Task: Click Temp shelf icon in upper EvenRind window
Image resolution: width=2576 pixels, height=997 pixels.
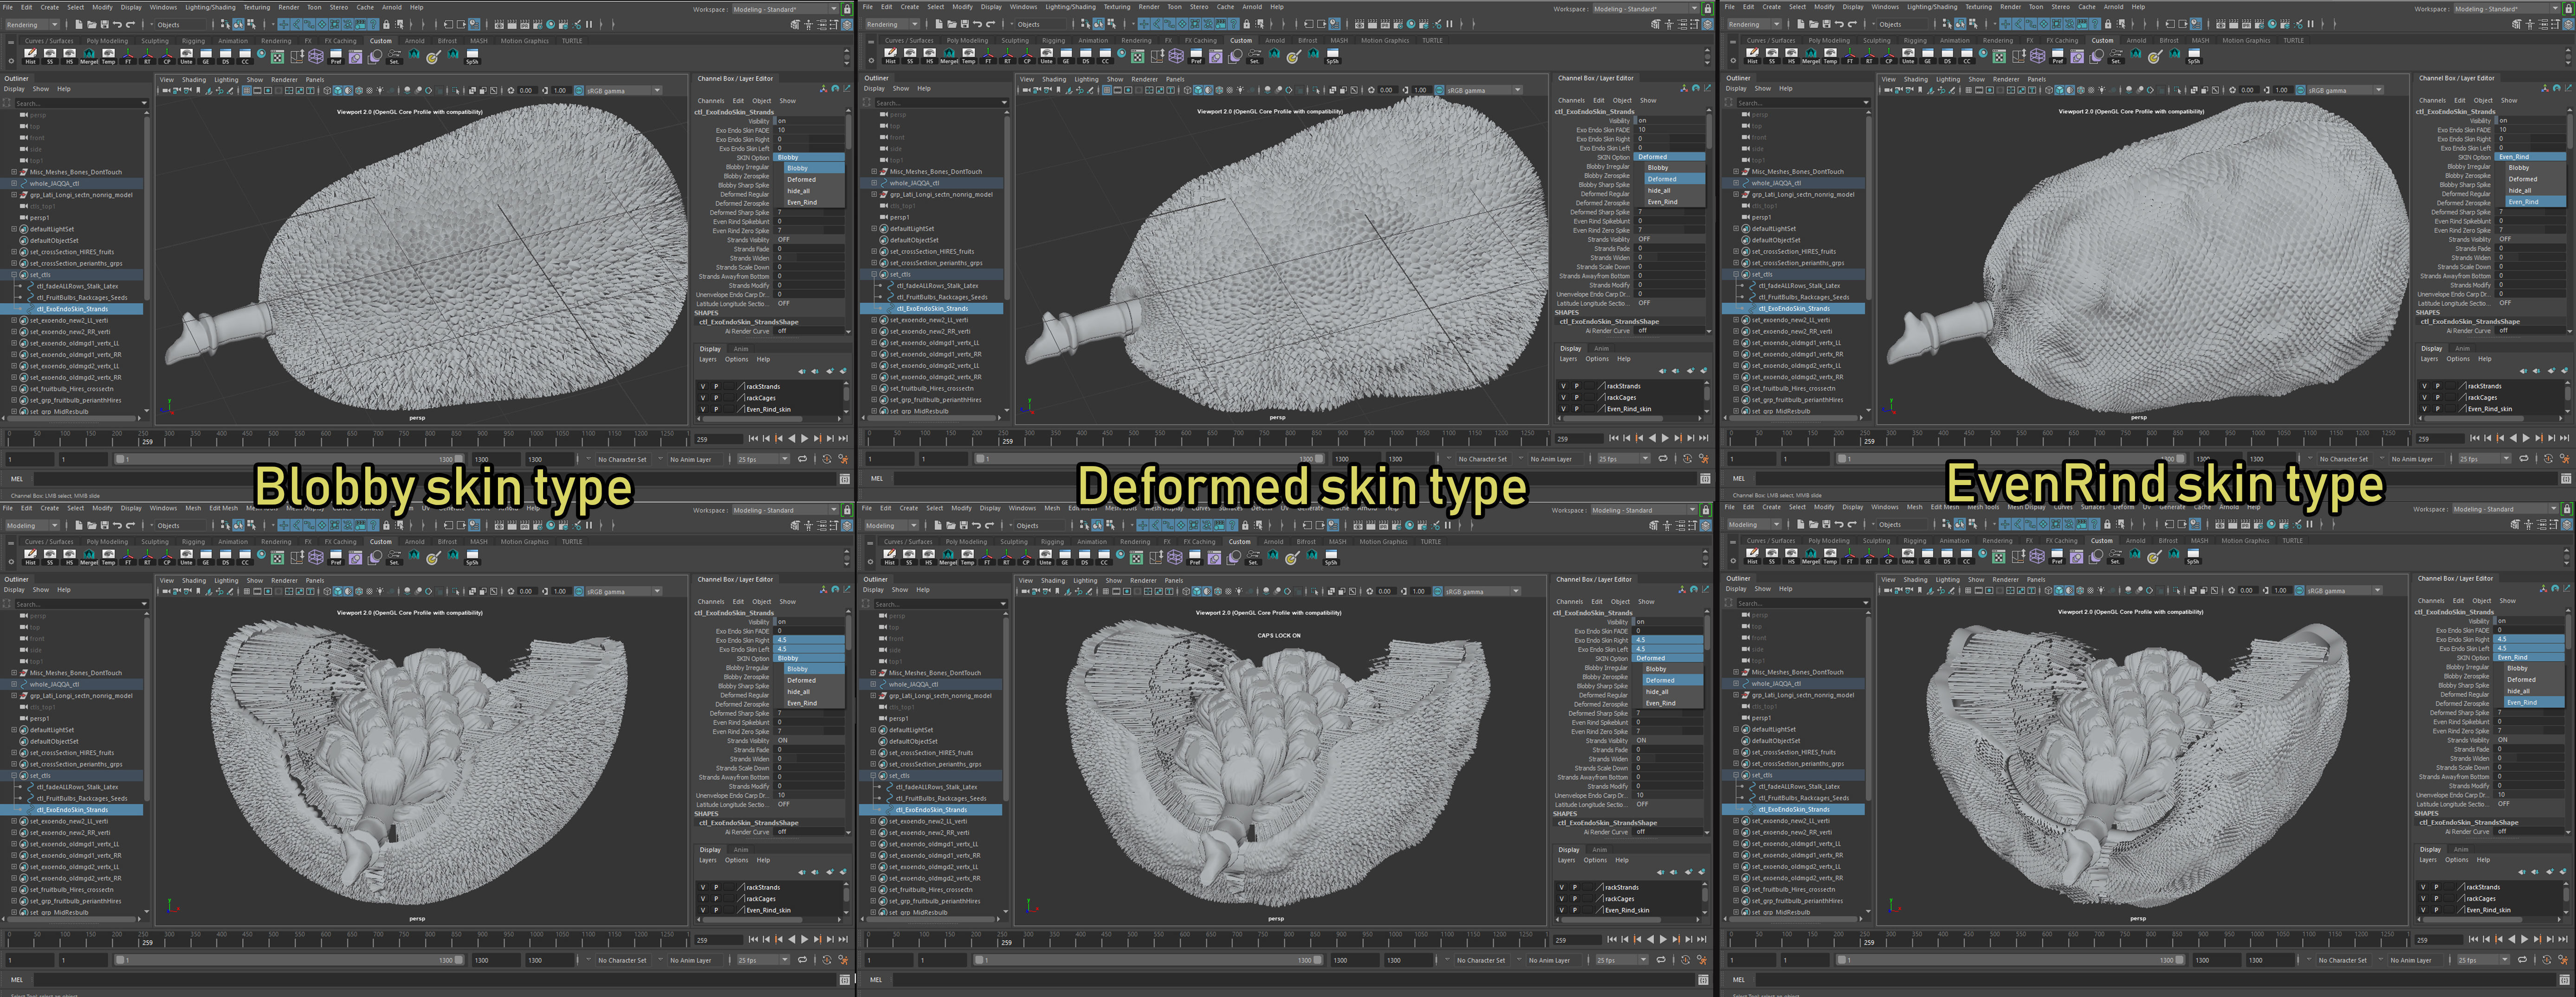Action: pyautogui.click(x=1830, y=56)
